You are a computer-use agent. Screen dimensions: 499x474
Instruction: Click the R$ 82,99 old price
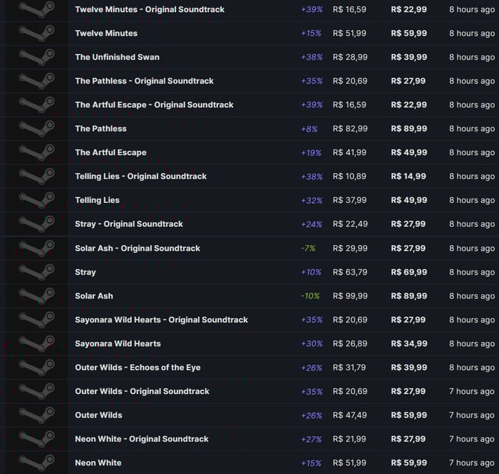click(350, 129)
